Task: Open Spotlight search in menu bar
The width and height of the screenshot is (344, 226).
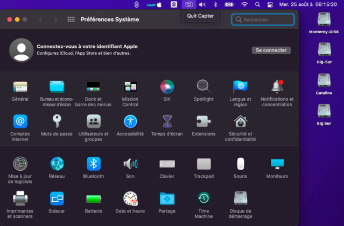Action: click(257, 4)
